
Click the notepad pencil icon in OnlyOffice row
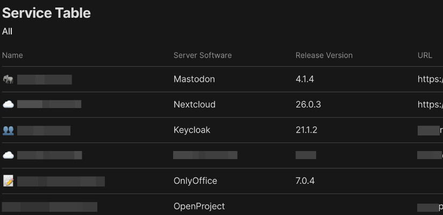click(8, 181)
